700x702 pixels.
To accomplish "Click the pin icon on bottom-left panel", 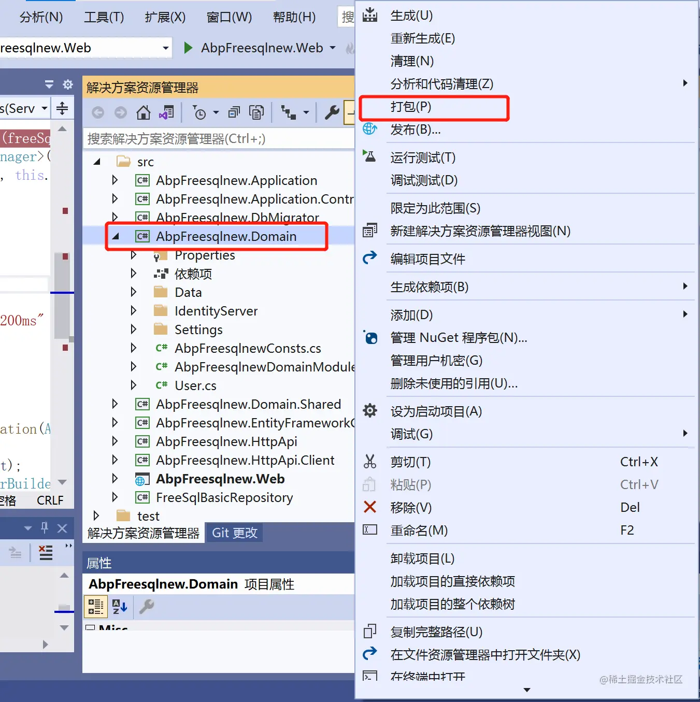I will click(45, 528).
